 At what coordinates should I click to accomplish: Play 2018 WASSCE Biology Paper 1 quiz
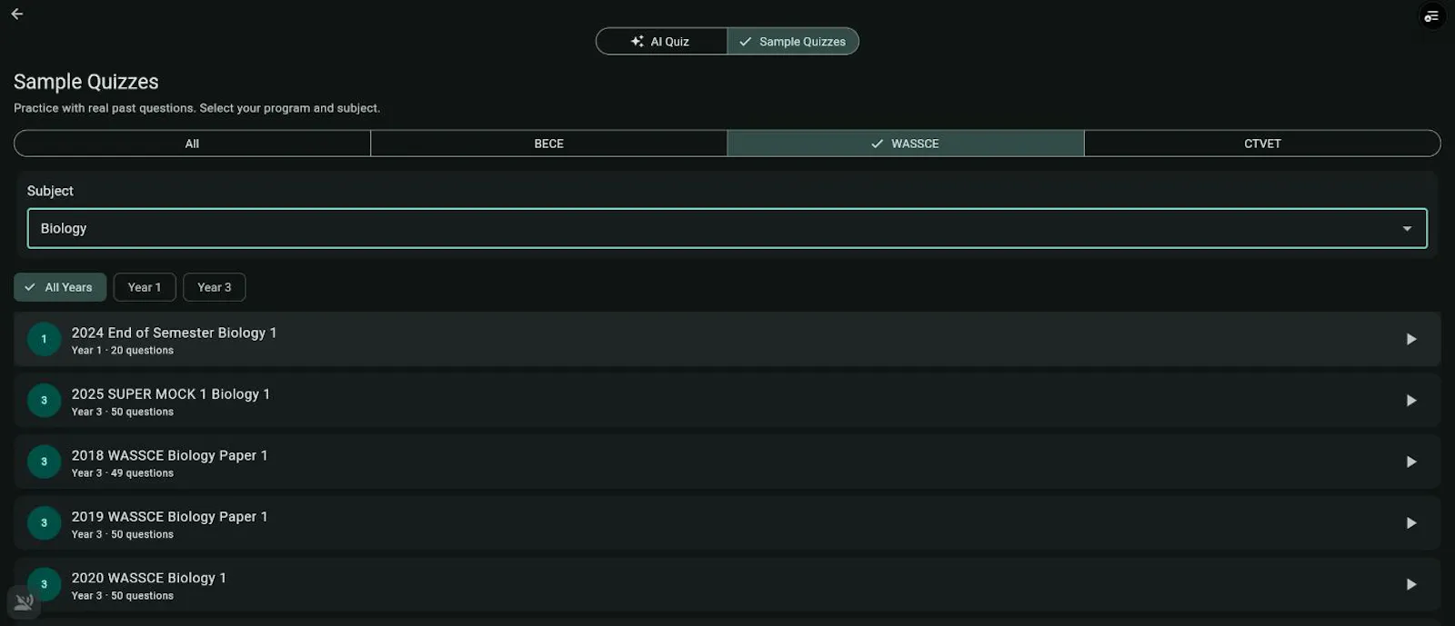(x=1411, y=462)
